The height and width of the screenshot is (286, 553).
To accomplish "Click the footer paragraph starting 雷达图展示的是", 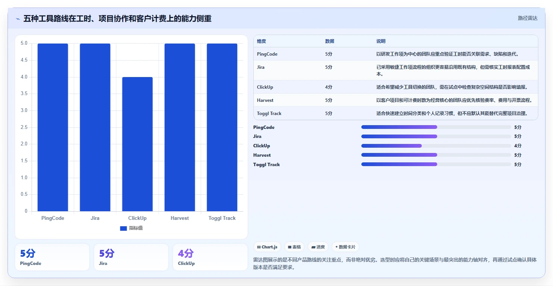I will point(395,263).
